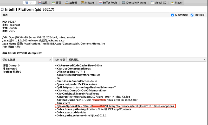Click the spinner icon beside IntelliJ Platform

click(2, 9)
